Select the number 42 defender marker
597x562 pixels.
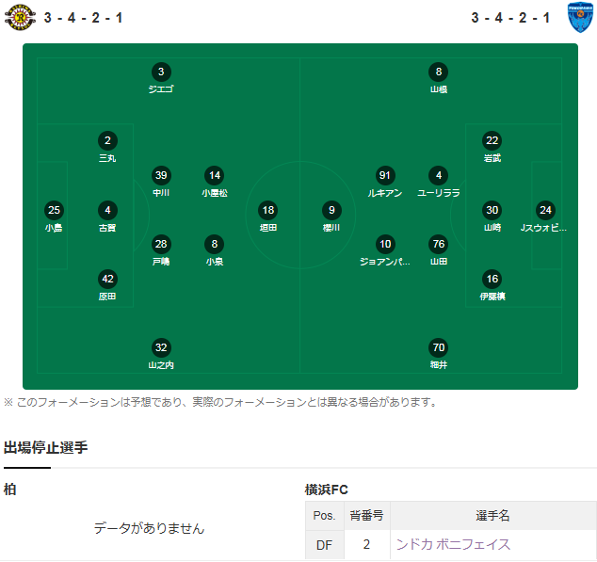click(x=107, y=279)
